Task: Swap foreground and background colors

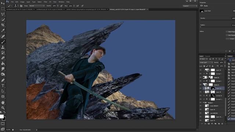Action: pyautogui.click(x=4, y=112)
